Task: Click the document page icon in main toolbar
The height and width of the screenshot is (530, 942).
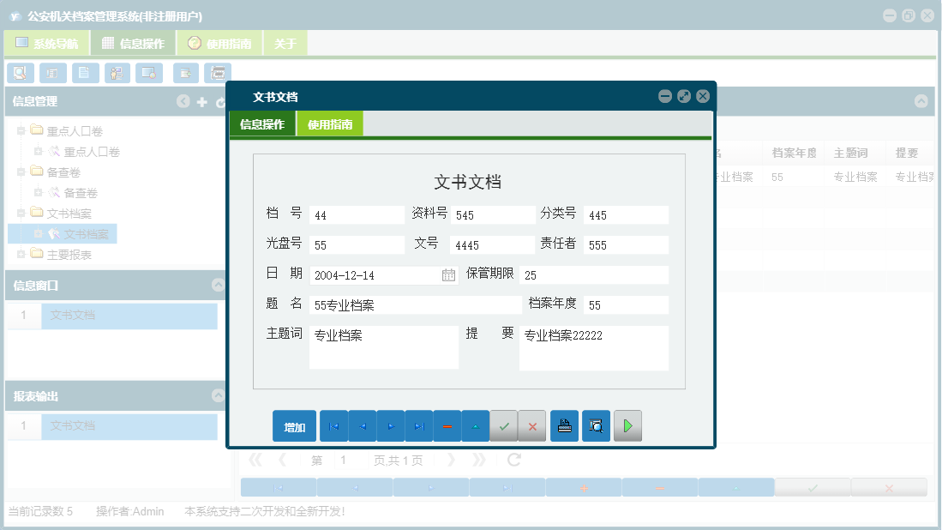Action: coord(86,73)
